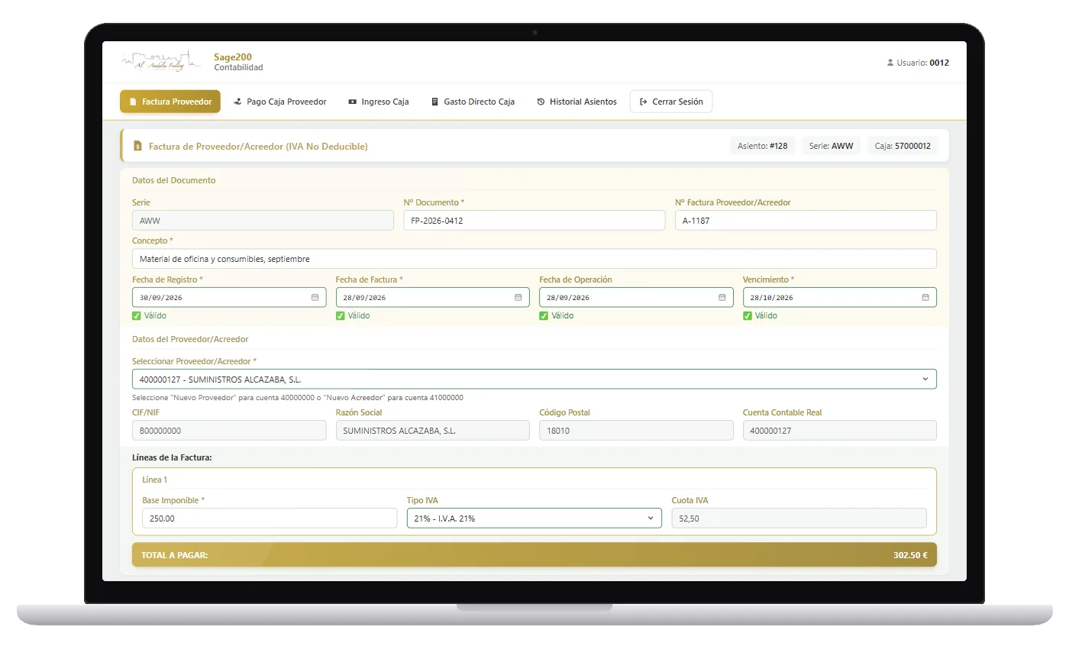Screen dimensions: 1069x672
Task: Click the Base Imponible amount field
Action: coord(270,518)
